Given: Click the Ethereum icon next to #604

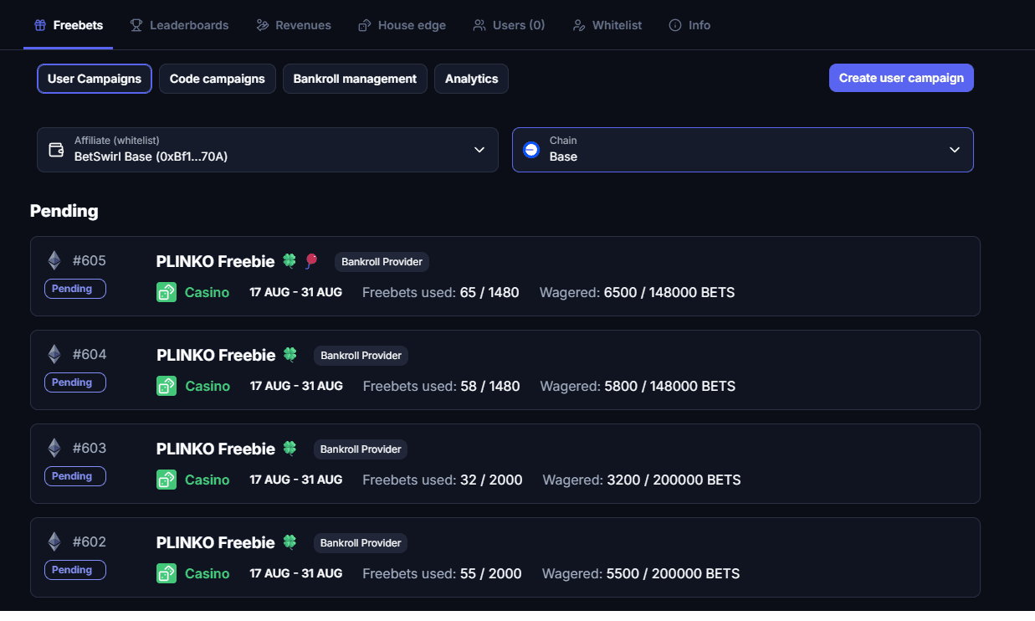Looking at the screenshot, I should click(x=54, y=353).
